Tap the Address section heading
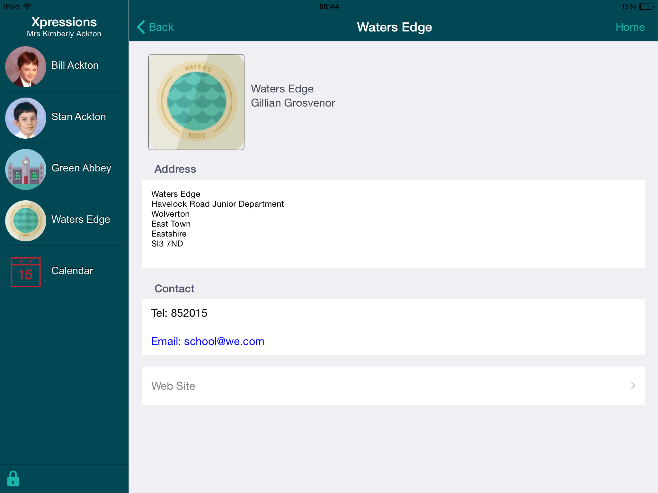 click(175, 169)
